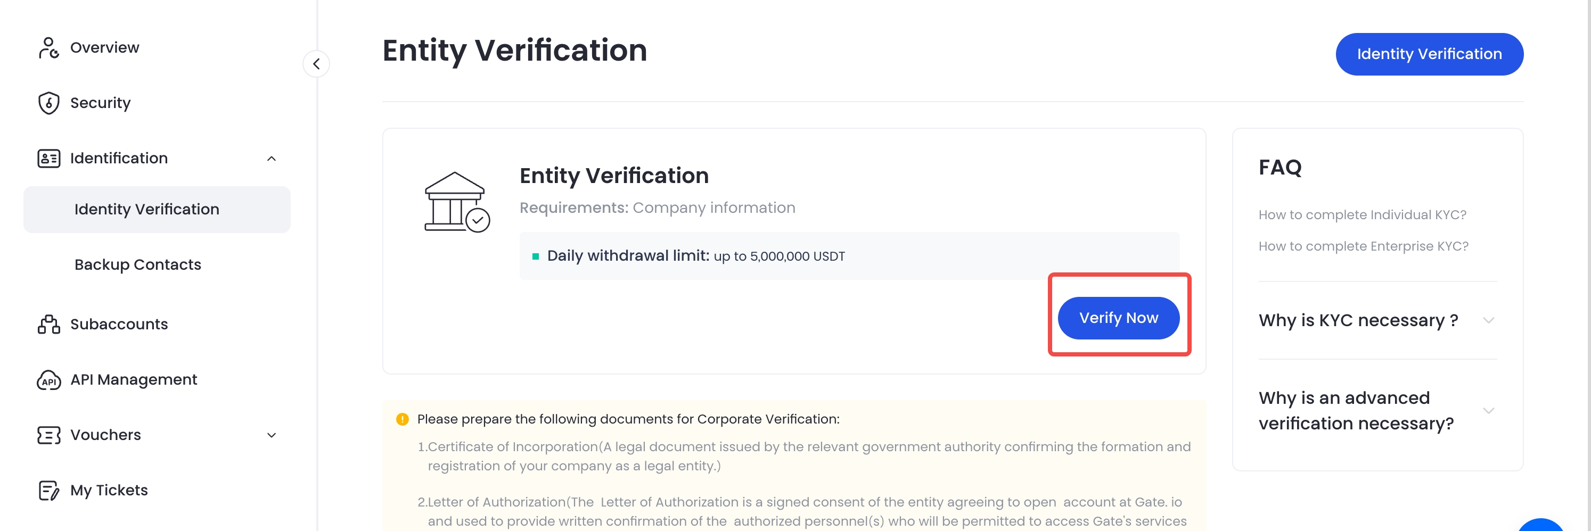Expand the 'Why is KYC necessary ?' question
This screenshot has height=531, width=1591.
(x=1488, y=320)
